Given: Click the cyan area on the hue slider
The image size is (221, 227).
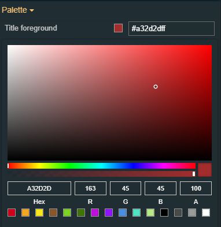Looking at the screenshot, I should 102,166.
